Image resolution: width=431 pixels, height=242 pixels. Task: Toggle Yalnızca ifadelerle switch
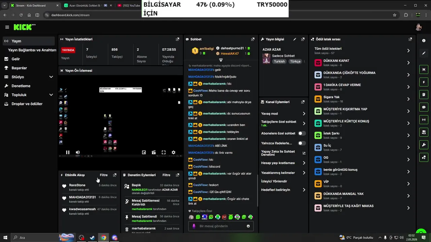coord(302,143)
